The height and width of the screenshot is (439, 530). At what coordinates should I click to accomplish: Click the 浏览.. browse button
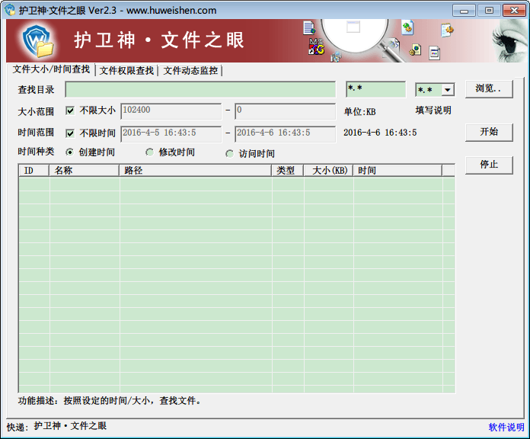point(489,89)
